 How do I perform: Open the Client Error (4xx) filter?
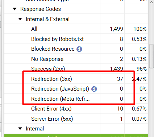(x=76, y=109)
